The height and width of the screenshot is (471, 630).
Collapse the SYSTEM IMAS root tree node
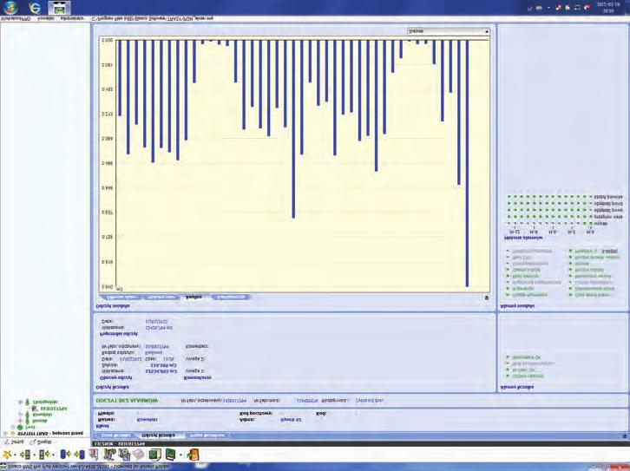click(5, 433)
